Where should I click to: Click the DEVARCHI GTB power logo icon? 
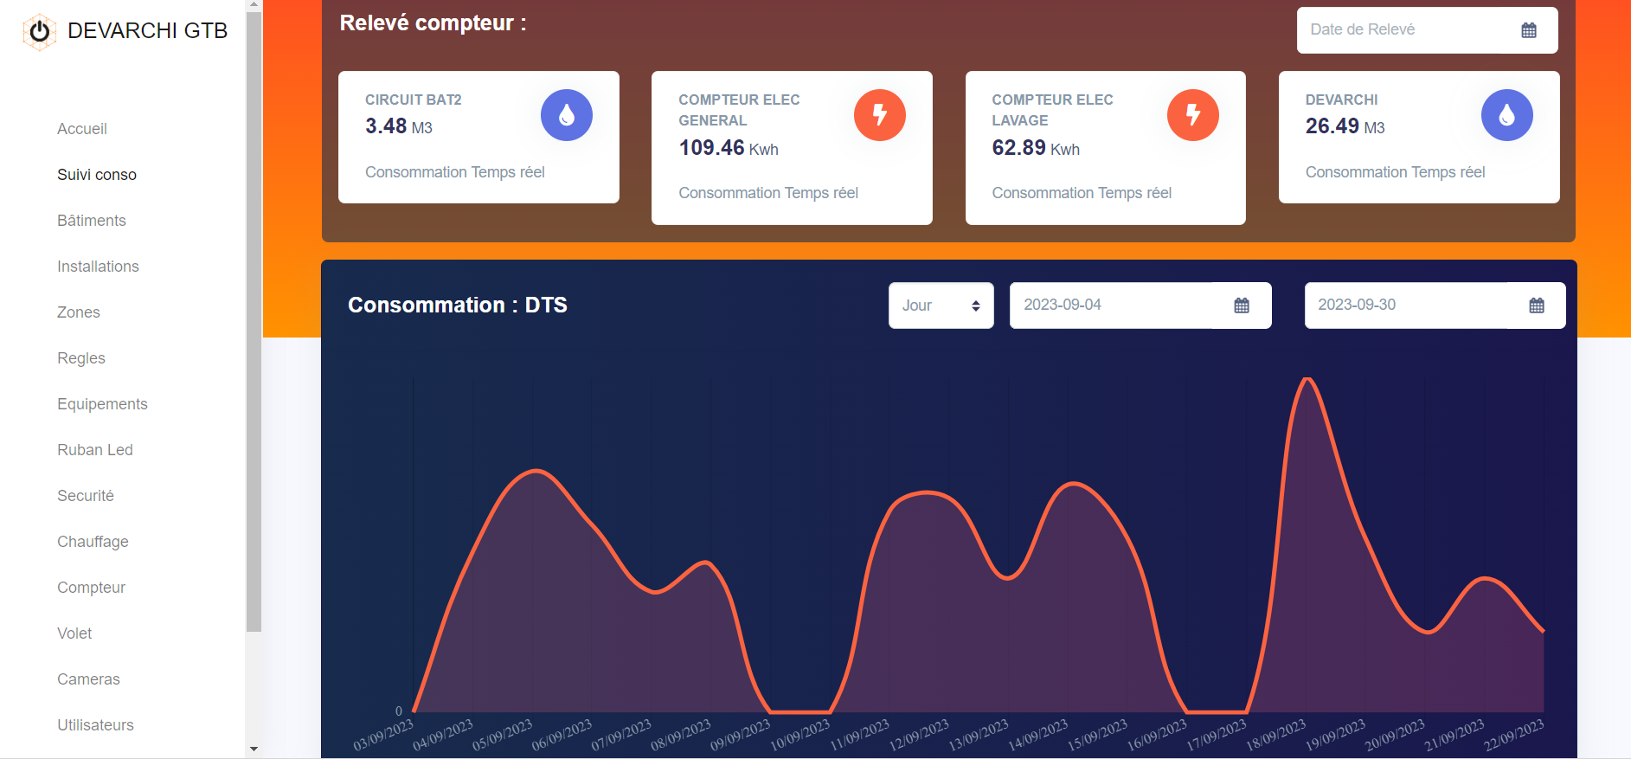39,31
